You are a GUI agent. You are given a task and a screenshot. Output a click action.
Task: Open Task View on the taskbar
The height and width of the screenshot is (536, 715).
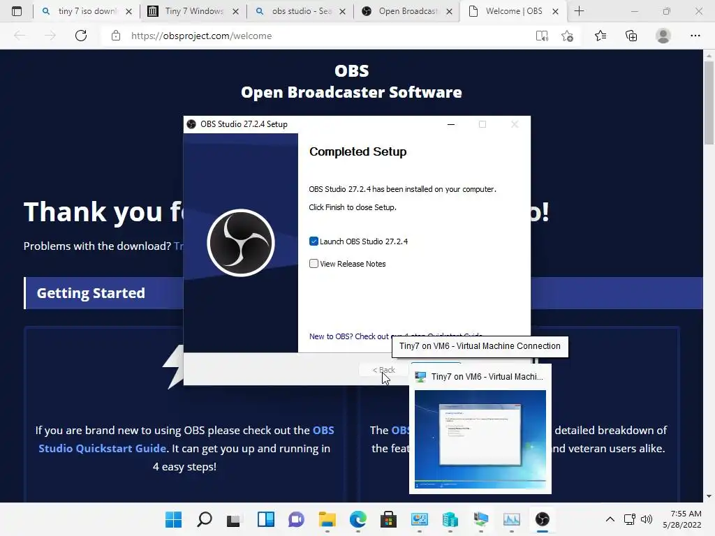tap(233, 519)
